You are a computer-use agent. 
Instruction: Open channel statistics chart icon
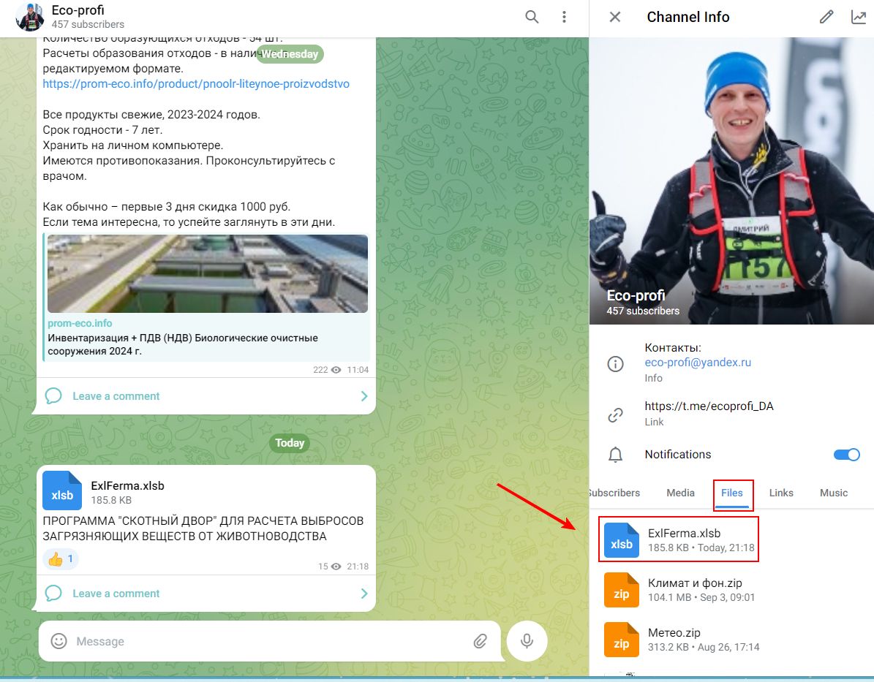(x=858, y=17)
